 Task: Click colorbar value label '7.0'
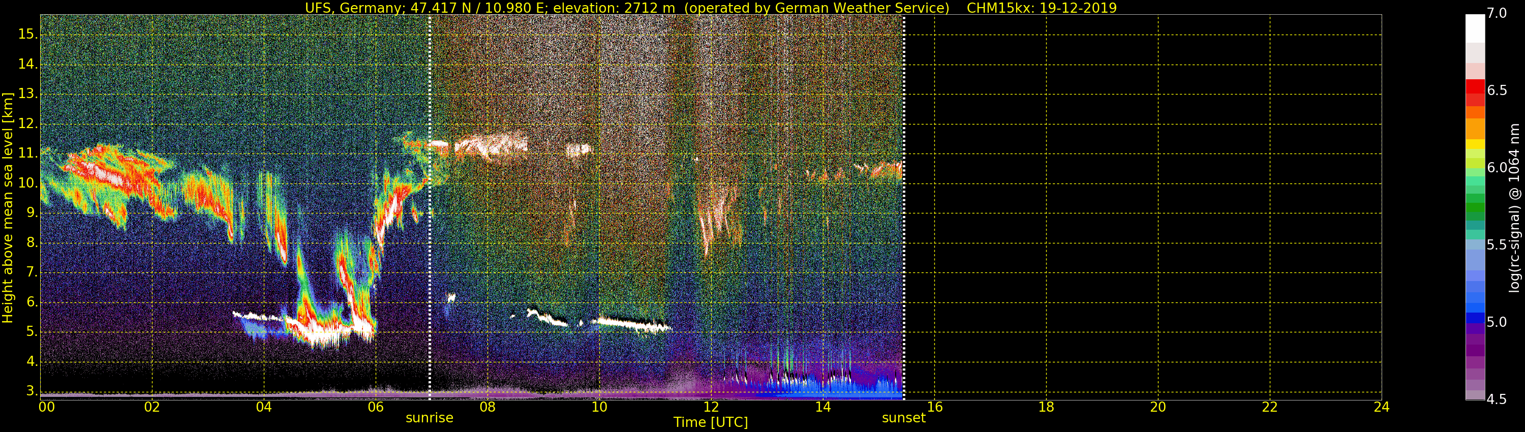pos(1497,13)
